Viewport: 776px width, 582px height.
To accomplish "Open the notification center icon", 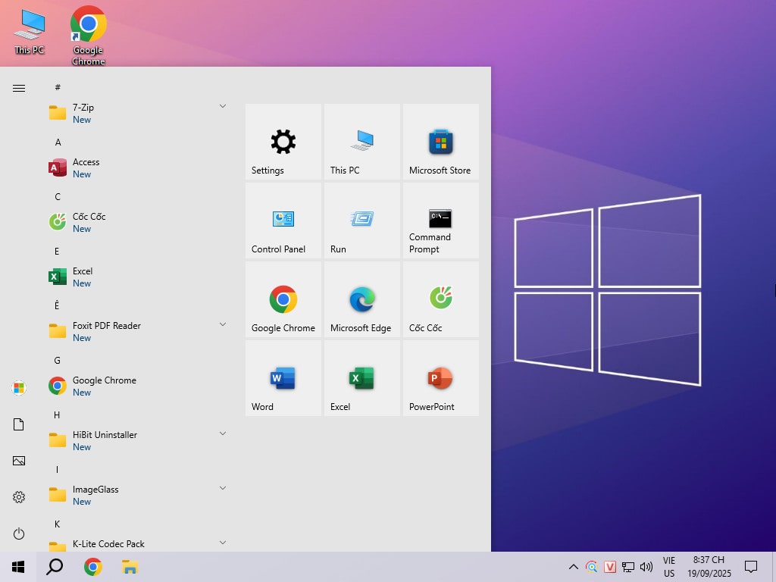I will click(751, 567).
